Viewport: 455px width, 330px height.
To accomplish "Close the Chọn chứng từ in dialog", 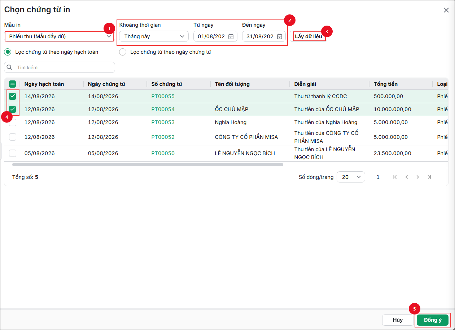I will pos(446,10).
